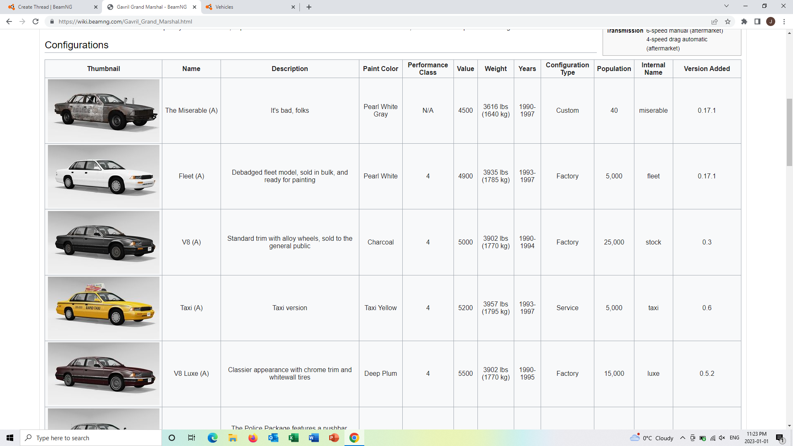
Task: Reload the current page
Action: (x=36, y=21)
